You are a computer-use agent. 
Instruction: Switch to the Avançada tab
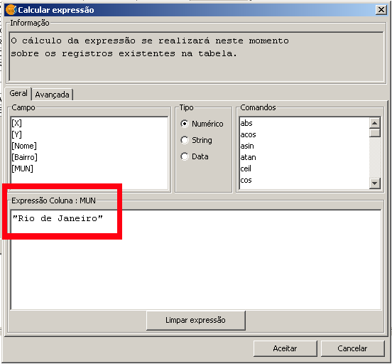[x=52, y=95]
